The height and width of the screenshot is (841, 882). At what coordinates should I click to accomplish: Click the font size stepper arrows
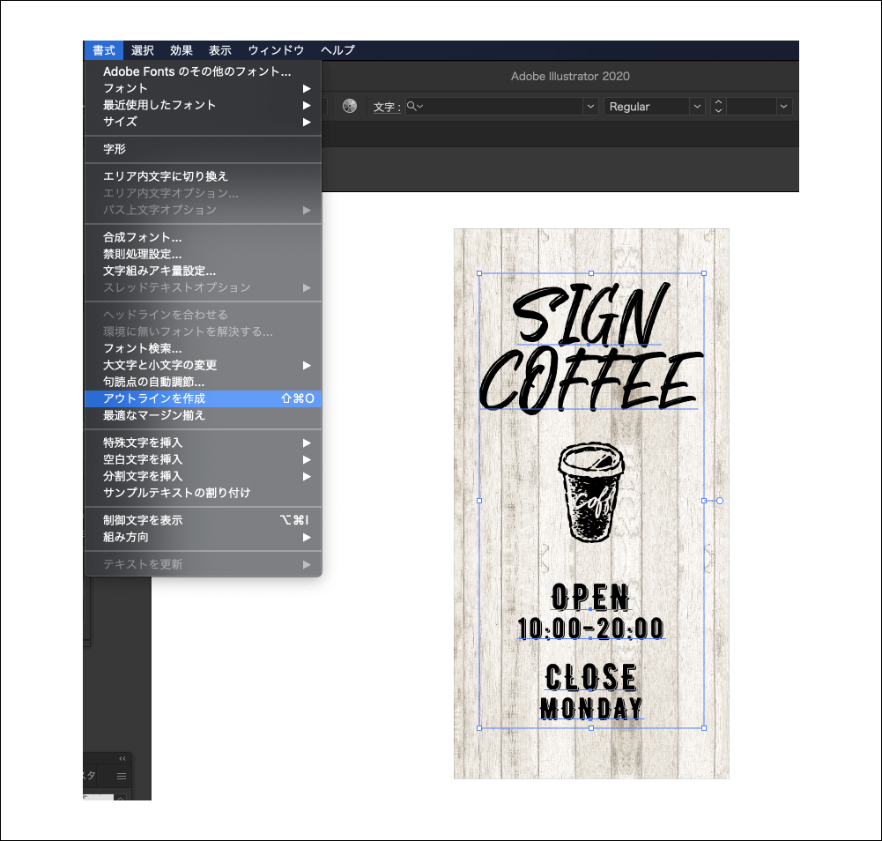718,107
